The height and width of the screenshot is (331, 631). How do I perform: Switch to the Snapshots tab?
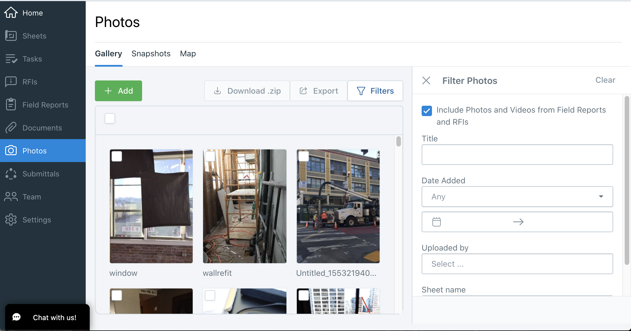click(151, 53)
